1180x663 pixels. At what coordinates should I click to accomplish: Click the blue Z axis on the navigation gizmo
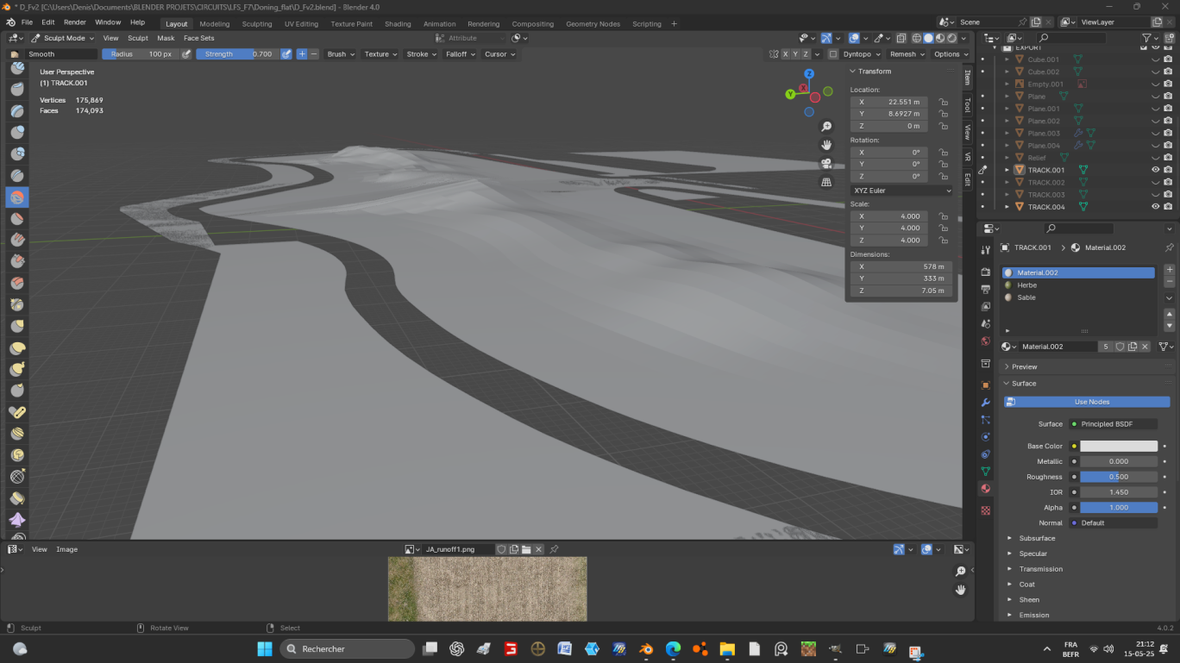point(809,74)
